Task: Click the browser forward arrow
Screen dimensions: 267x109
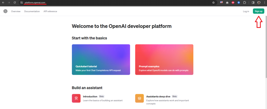Action: 9,3
